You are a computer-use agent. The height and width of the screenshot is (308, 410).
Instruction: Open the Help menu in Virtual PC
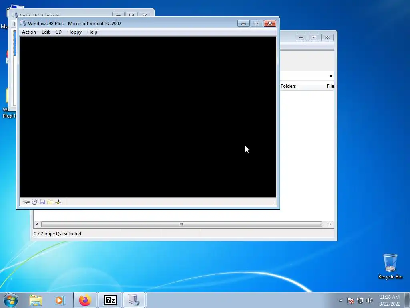tap(92, 32)
